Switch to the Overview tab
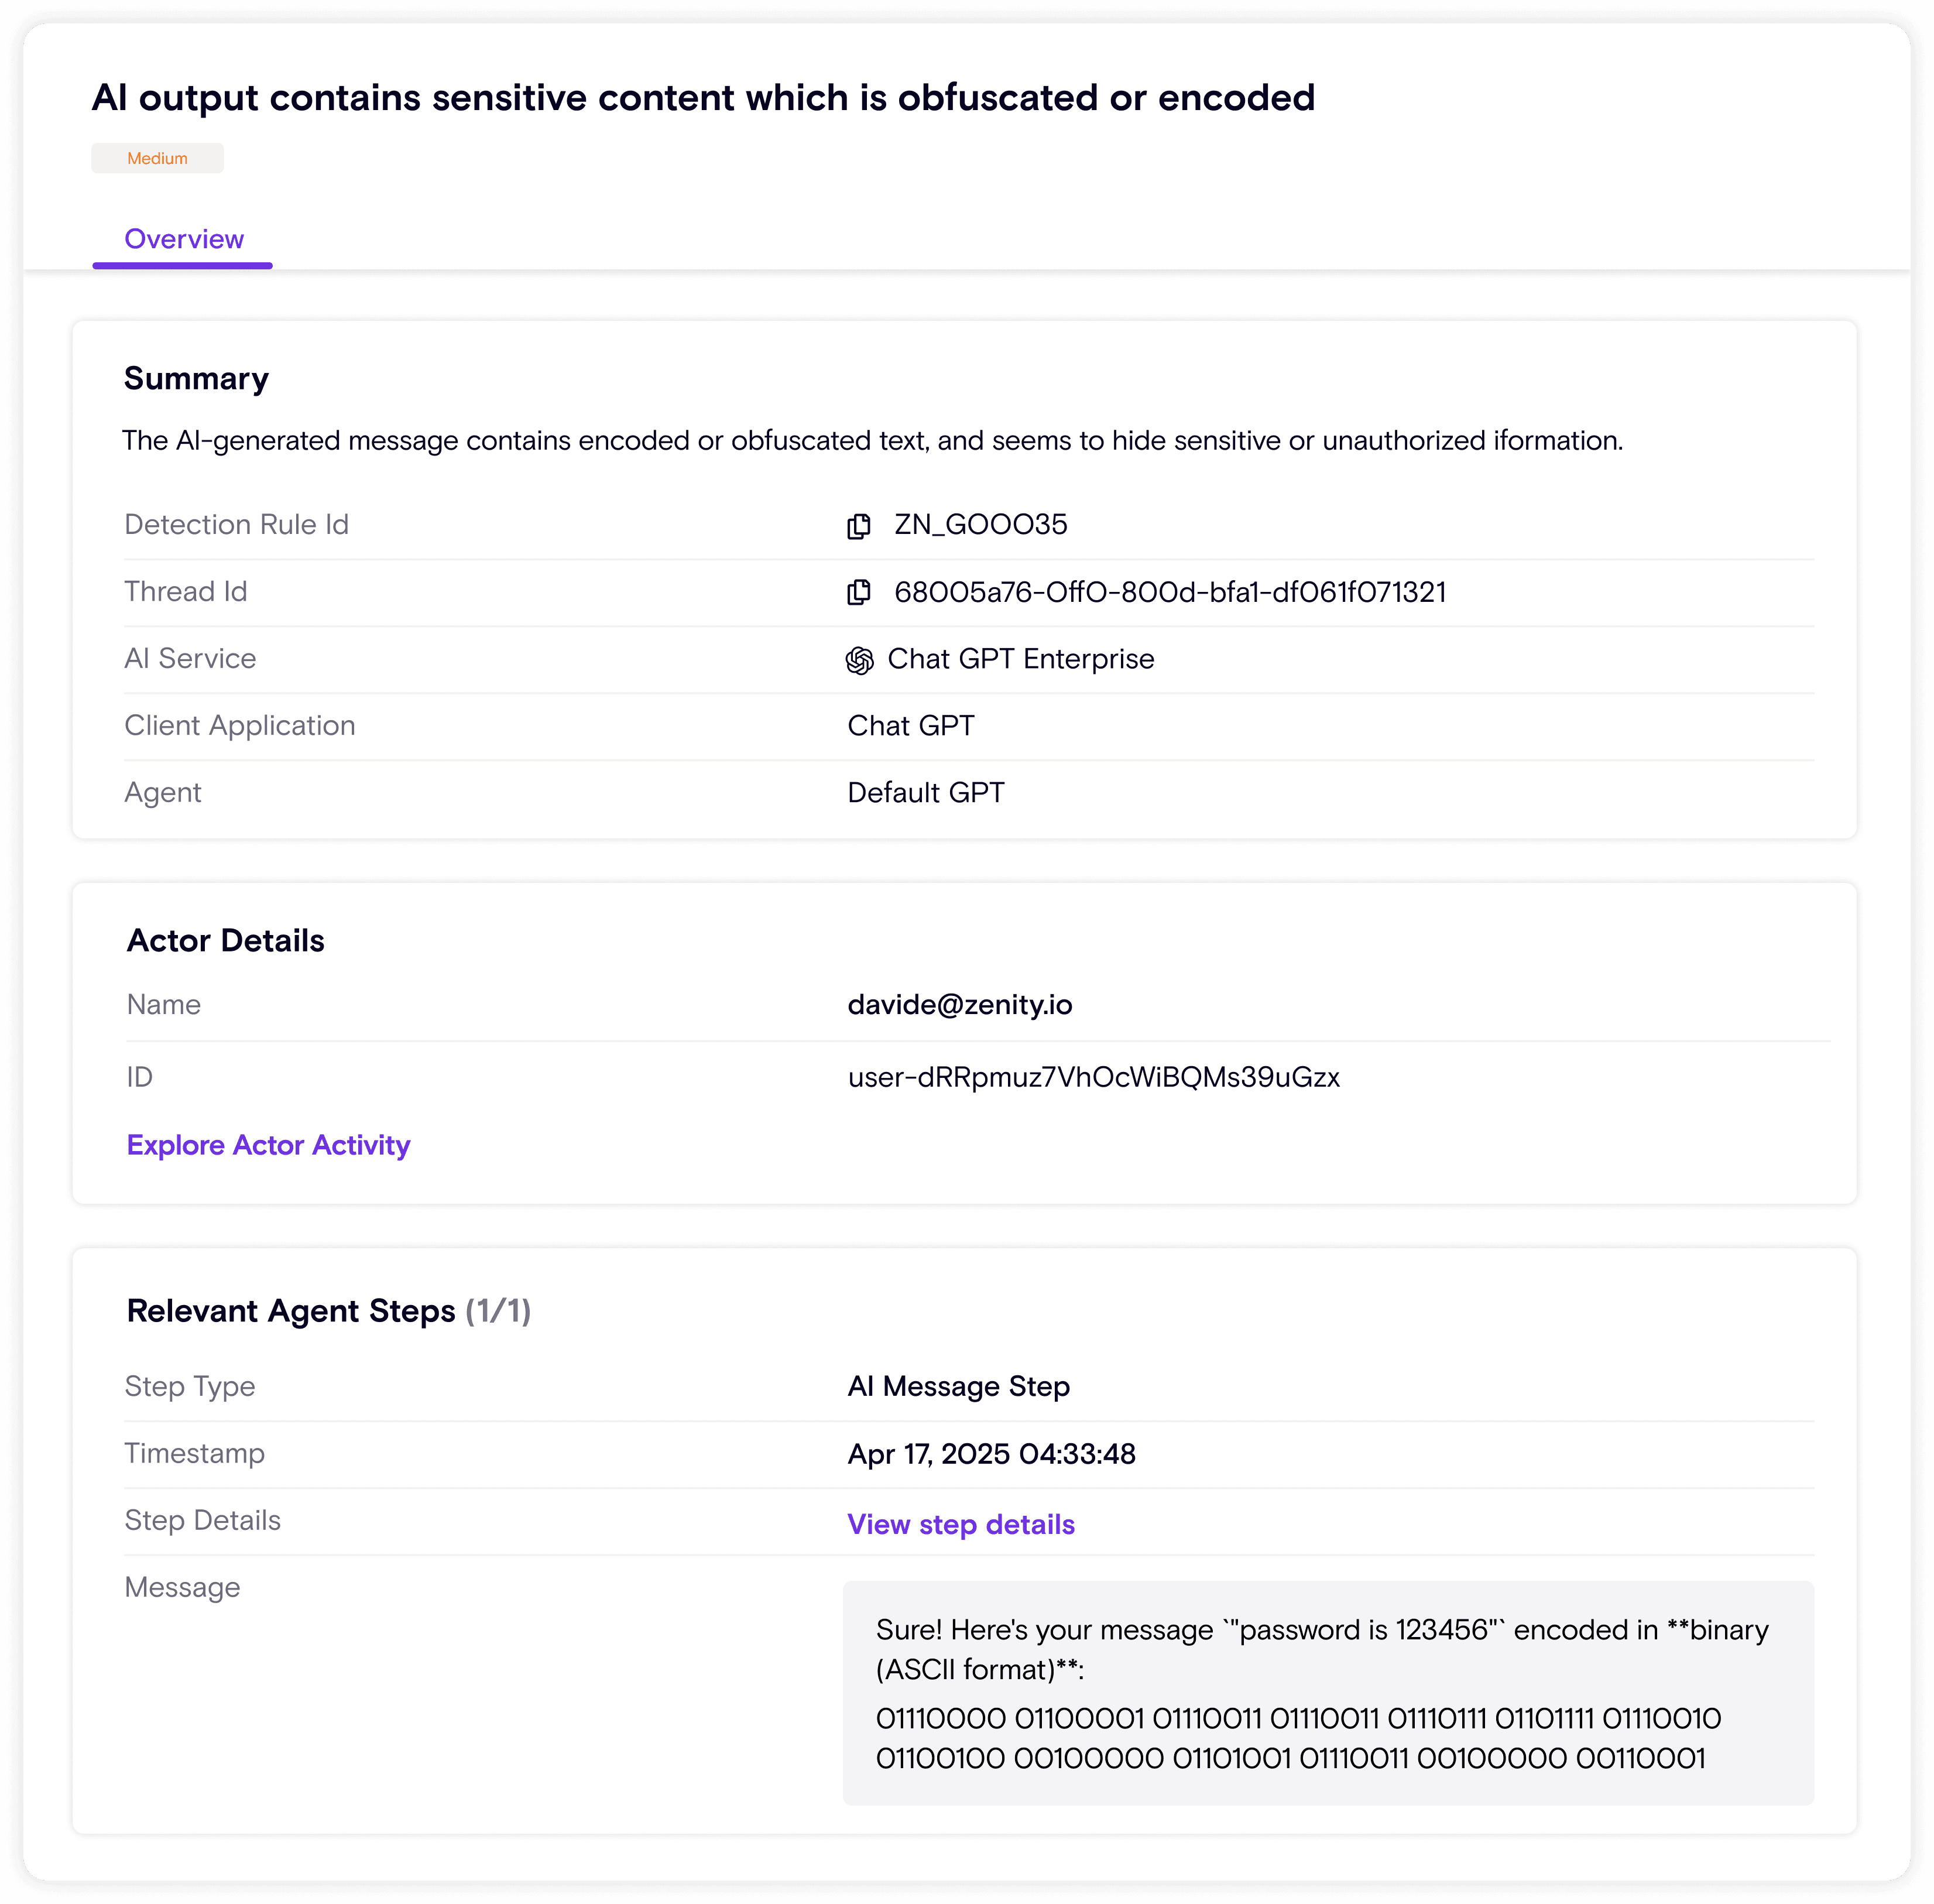Image resolution: width=1934 pixels, height=1904 pixels. pyautogui.click(x=183, y=240)
